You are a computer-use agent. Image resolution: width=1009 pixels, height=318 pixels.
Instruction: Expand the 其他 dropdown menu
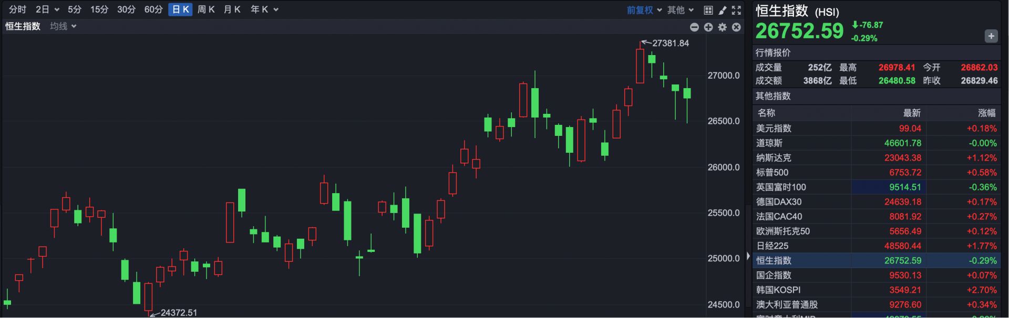681,10
